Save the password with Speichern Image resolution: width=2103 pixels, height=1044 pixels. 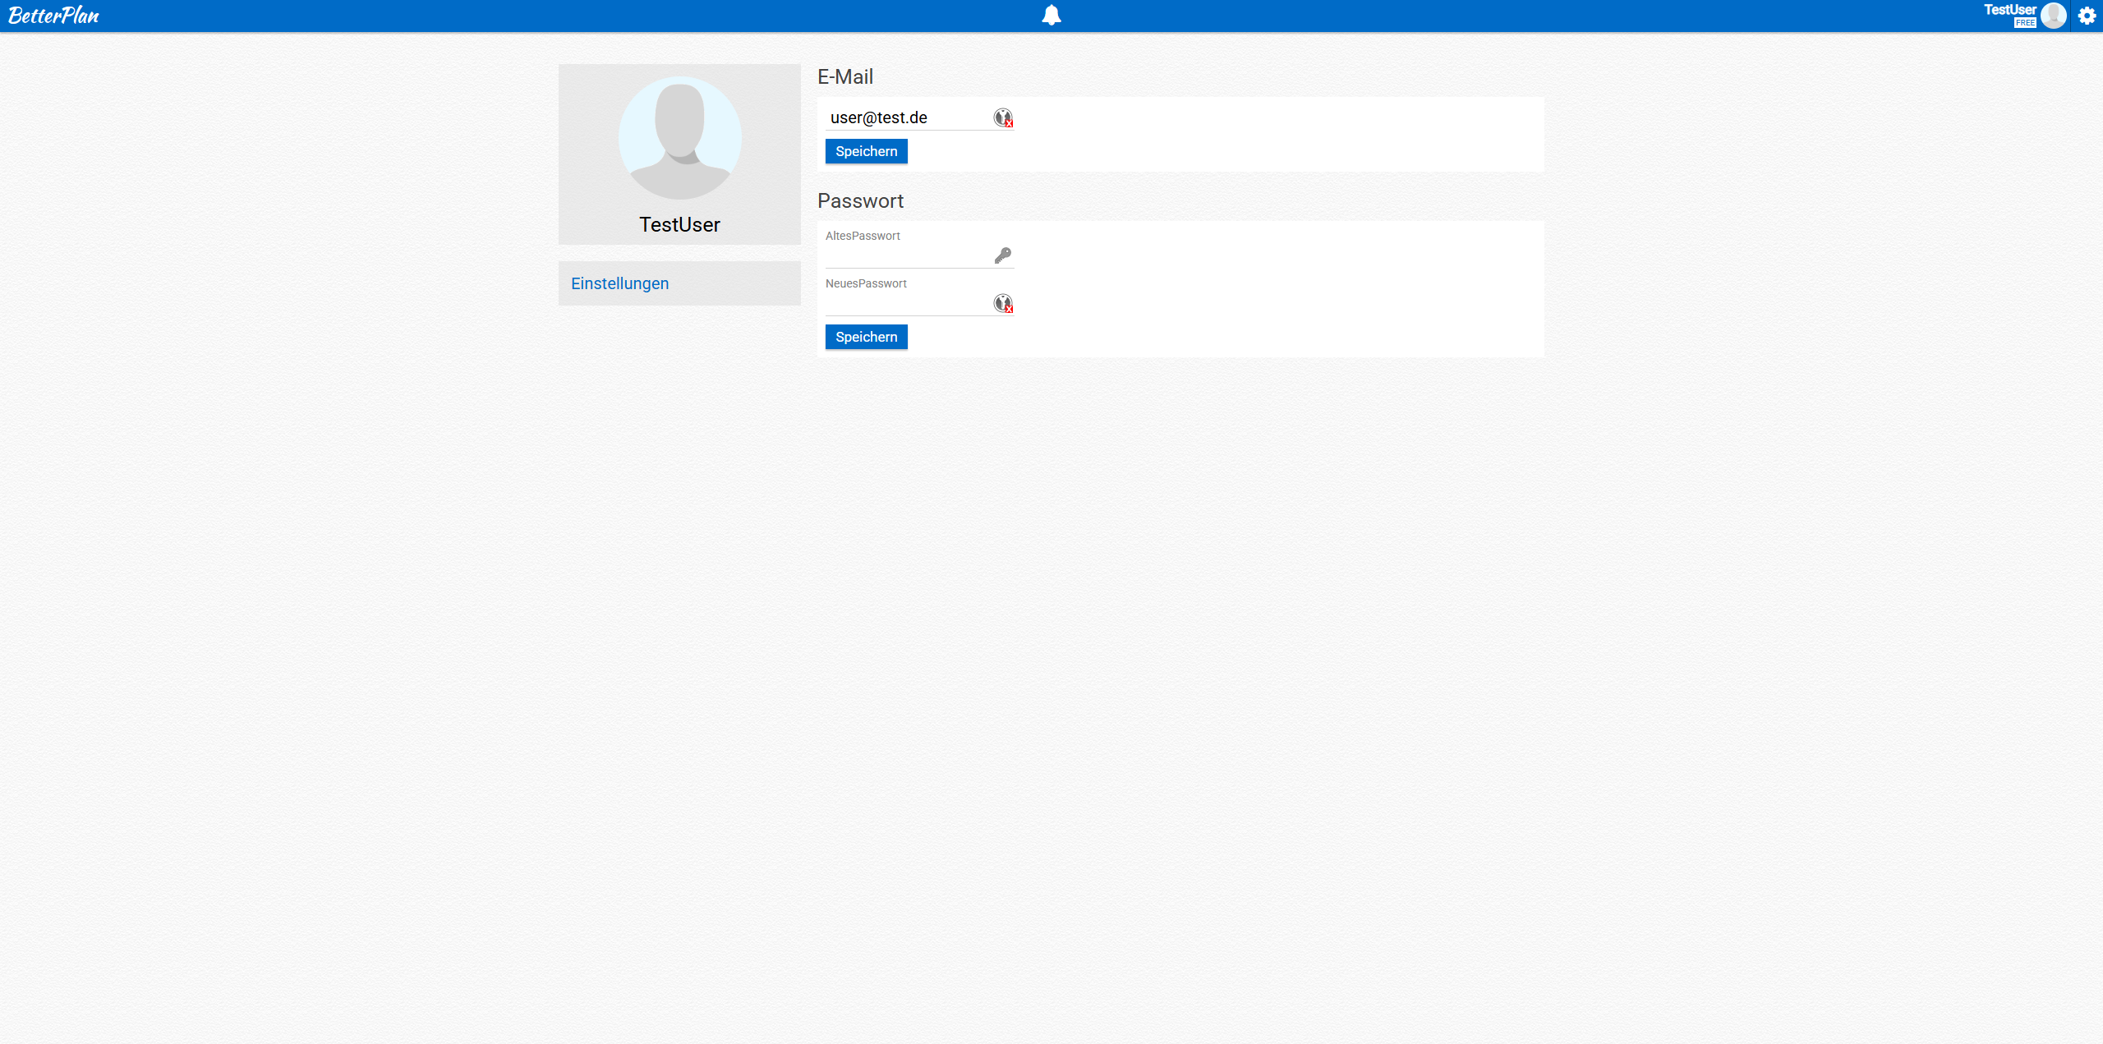pos(867,337)
